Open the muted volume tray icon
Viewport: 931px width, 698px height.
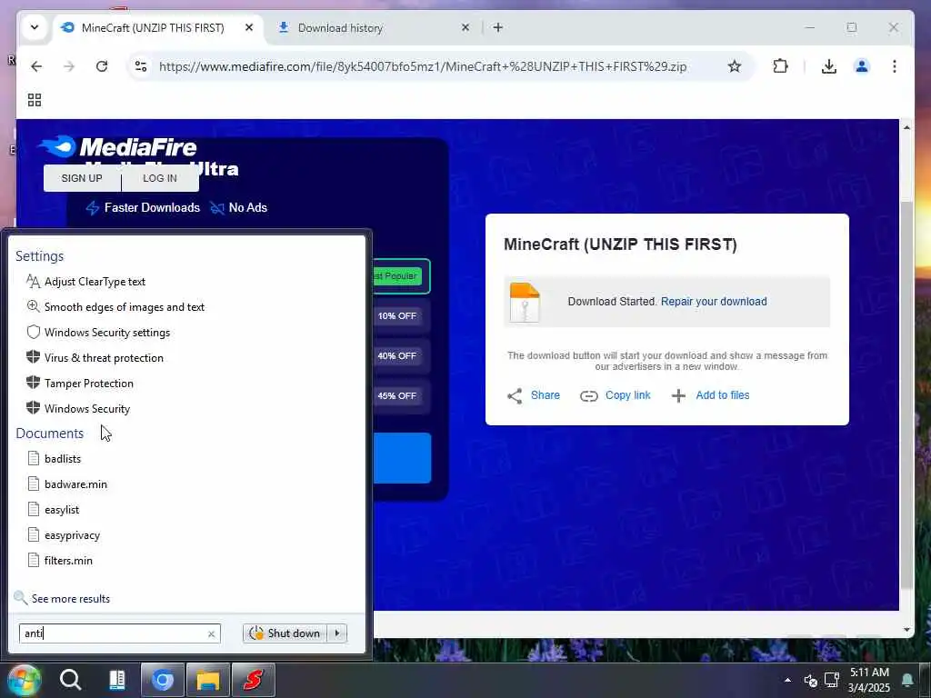coord(810,680)
